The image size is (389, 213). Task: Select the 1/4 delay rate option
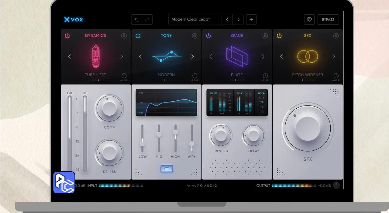261,107
